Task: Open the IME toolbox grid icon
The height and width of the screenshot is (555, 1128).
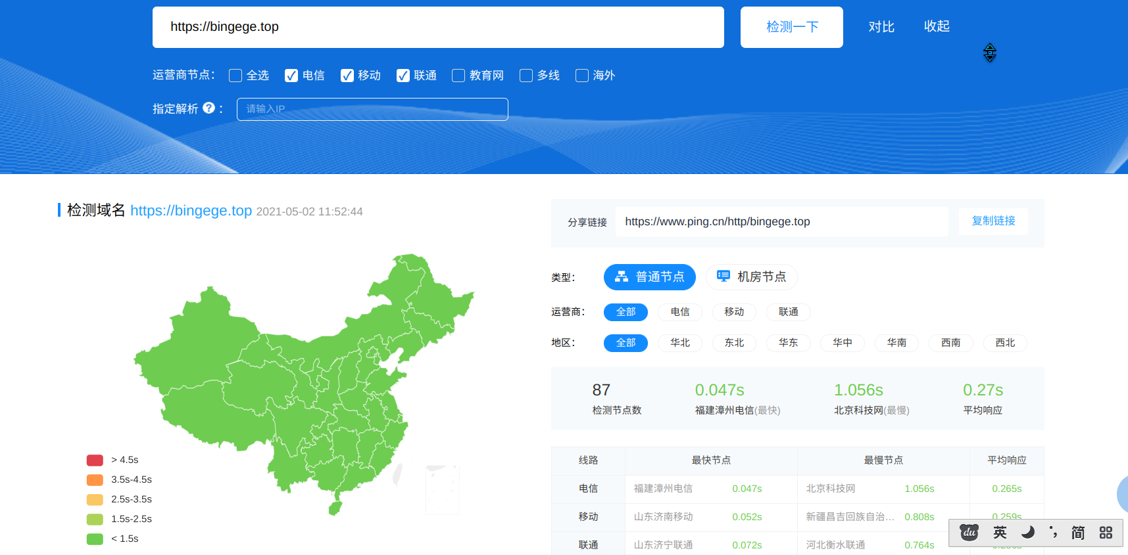Action: (x=1106, y=532)
